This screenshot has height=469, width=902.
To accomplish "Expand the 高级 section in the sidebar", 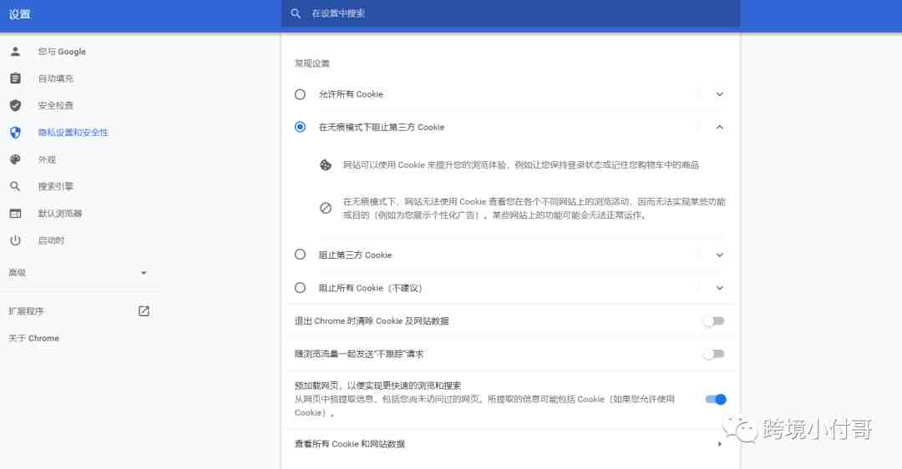I will [78, 272].
